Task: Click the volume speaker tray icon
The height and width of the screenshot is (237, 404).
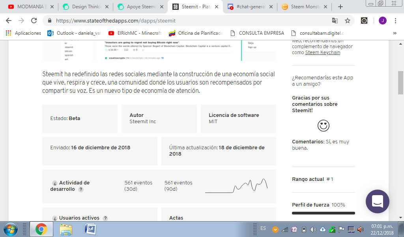Action: click(313, 229)
